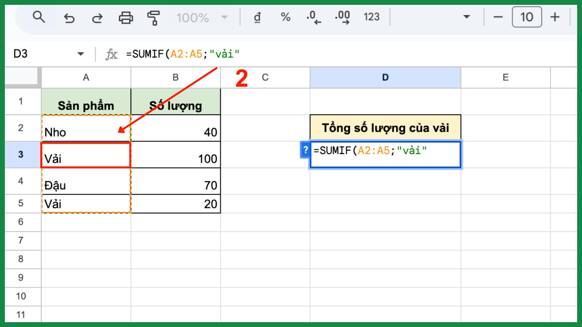The height and width of the screenshot is (327, 582).
Task: Click the blue formula help question mark
Action: point(305,151)
